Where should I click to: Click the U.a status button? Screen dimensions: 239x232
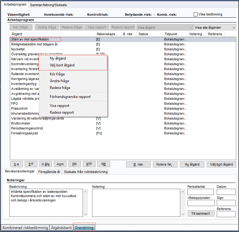tap(16, 164)
